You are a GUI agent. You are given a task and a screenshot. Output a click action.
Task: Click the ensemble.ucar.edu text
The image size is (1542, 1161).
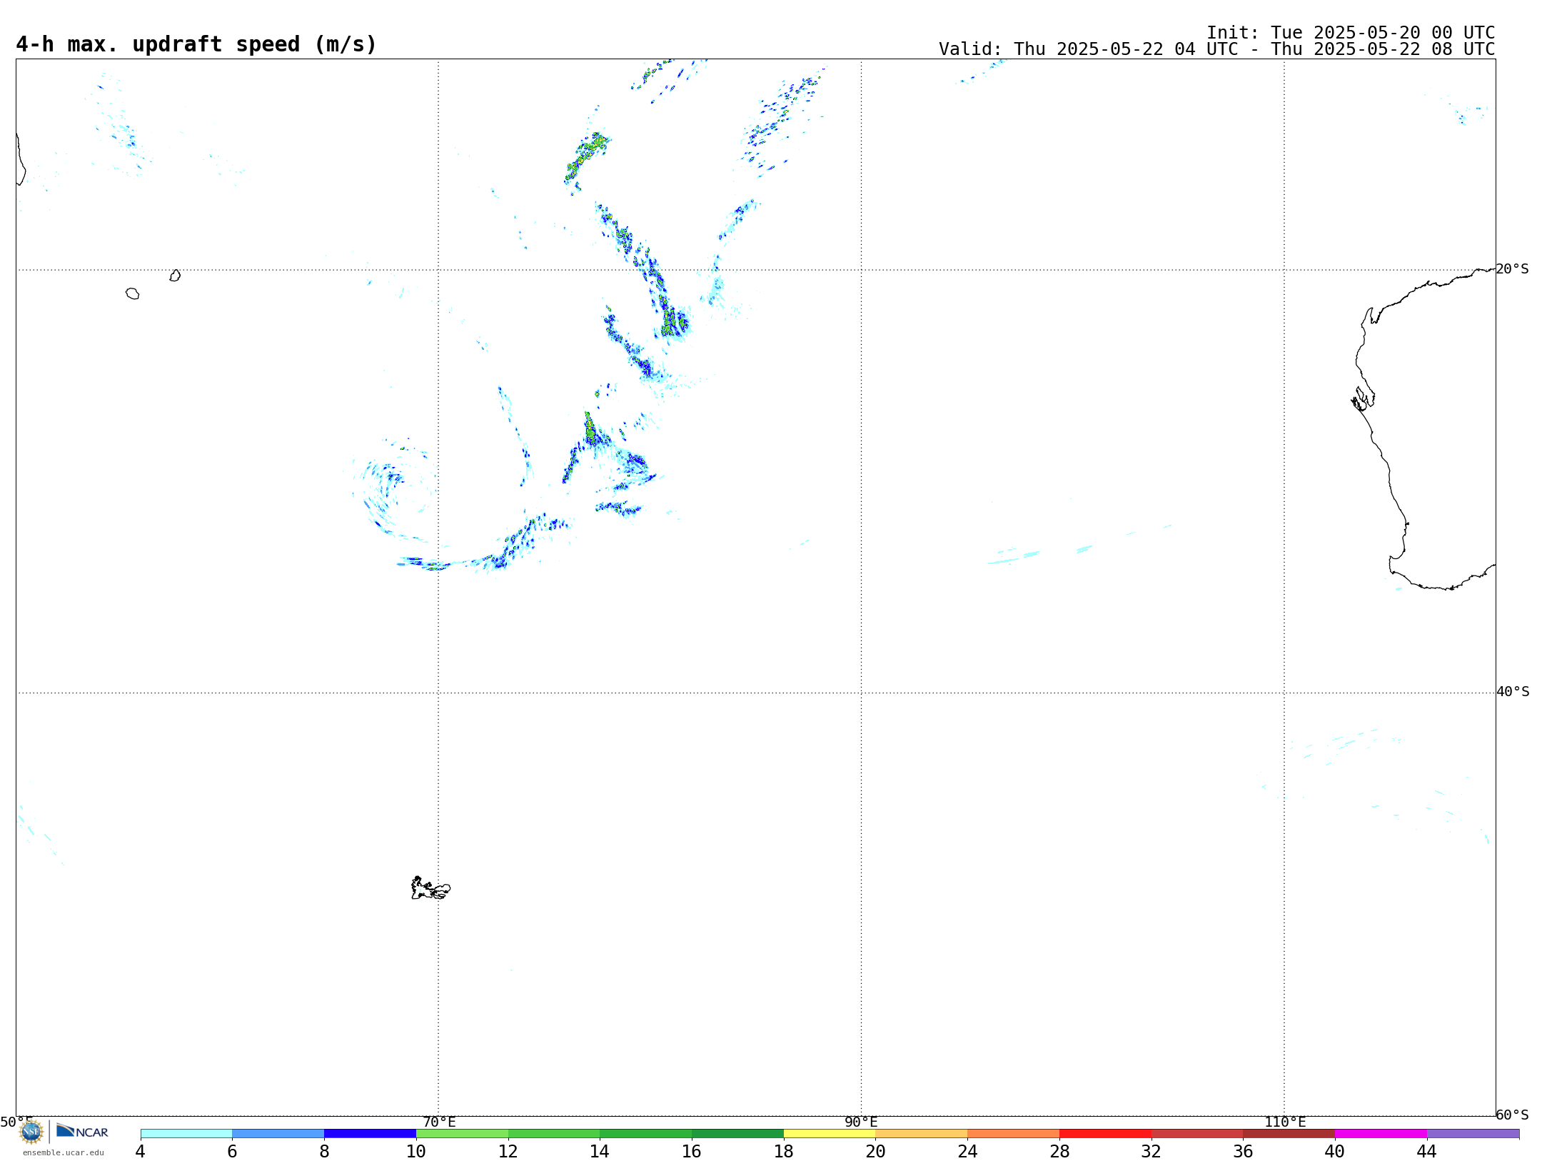pos(64,1152)
